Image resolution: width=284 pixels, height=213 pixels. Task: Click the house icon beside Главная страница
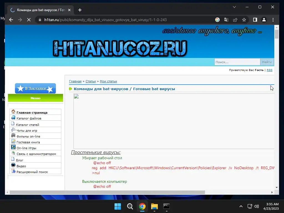tap(13, 111)
